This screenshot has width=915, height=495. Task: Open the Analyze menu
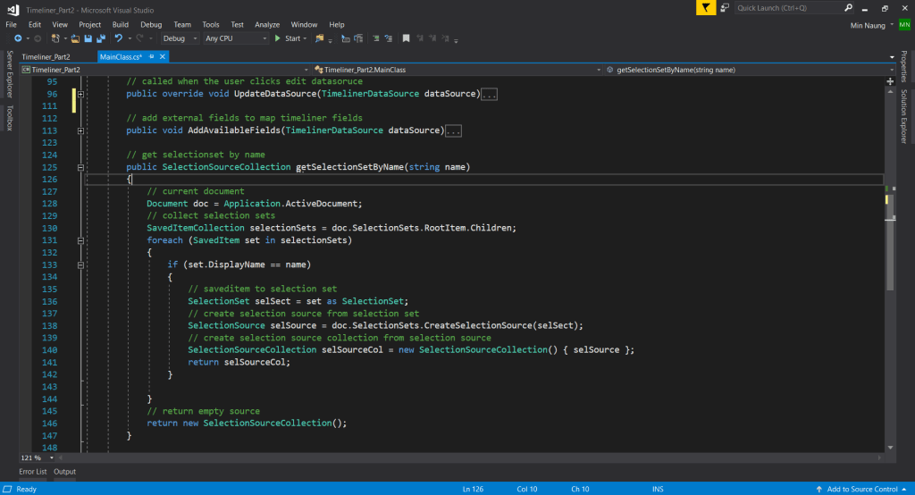266,24
